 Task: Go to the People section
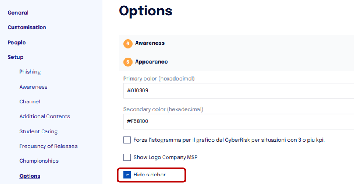[17, 42]
